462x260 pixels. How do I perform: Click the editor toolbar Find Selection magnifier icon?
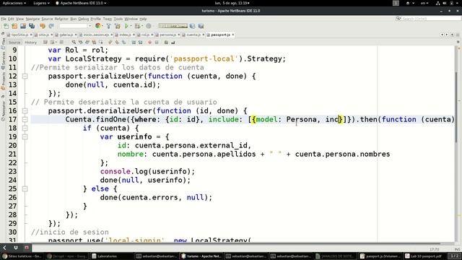pos(74,43)
